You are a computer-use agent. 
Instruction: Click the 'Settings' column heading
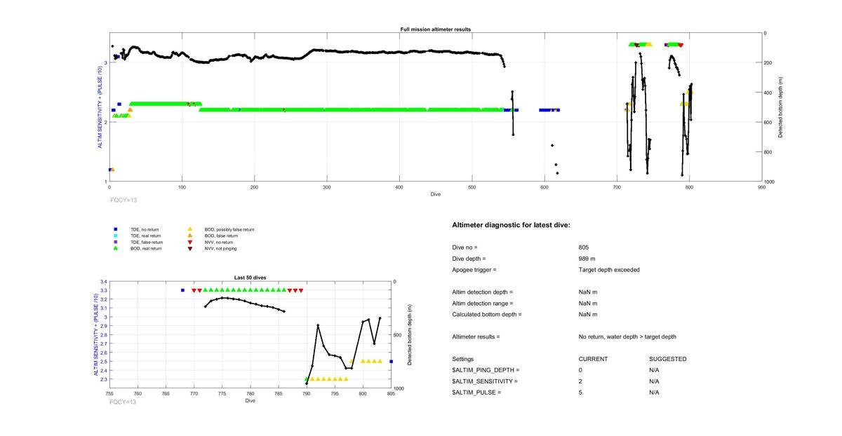463,359
